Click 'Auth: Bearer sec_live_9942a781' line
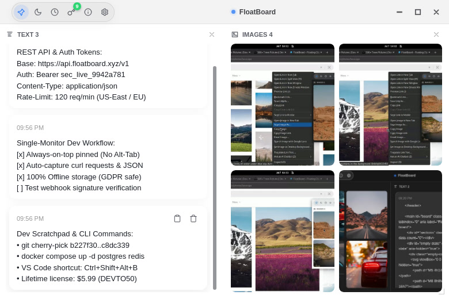This screenshot has width=449, height=299. 71,75
